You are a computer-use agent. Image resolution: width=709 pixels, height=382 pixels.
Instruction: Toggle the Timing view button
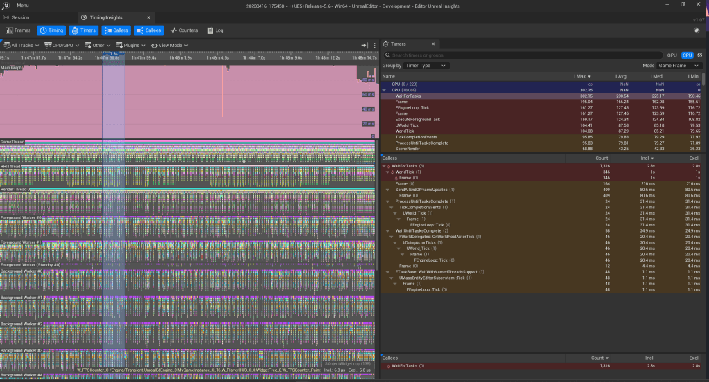click(52, 30)
